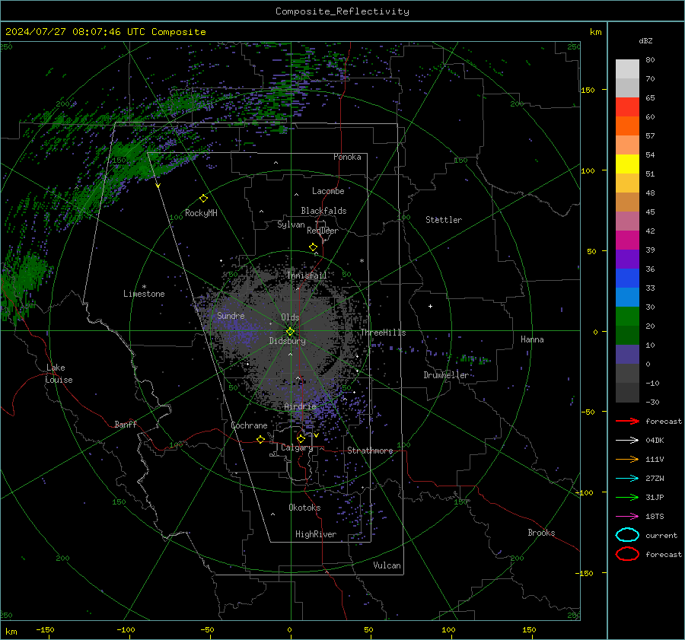Image resolution: width=685 pixels, height=640 pixels.
Task: Click the Calgary city label
Action: [297, 447]
